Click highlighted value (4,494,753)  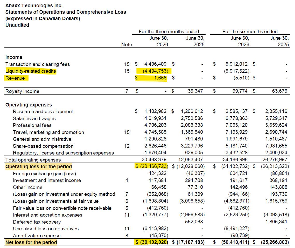coord(155,71)
